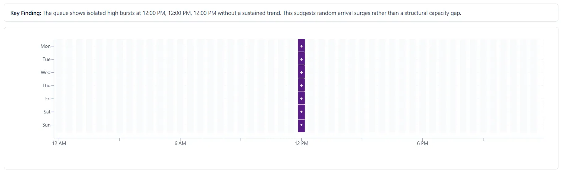
Task: Select the Thu row label
Action: (47, 85)
